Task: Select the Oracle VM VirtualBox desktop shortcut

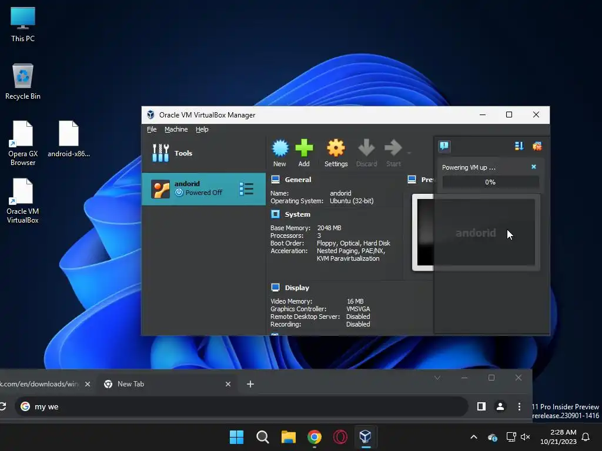Action: click(x=23, y=201)
